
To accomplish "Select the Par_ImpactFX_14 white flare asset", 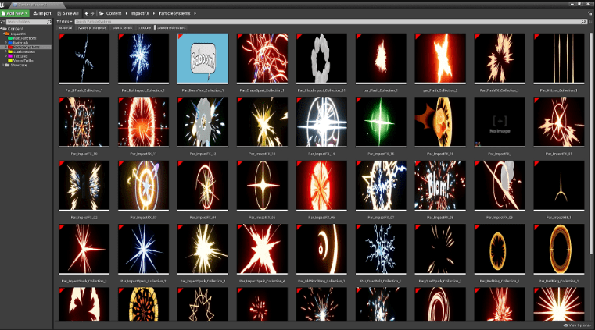I will coord(321,122).
